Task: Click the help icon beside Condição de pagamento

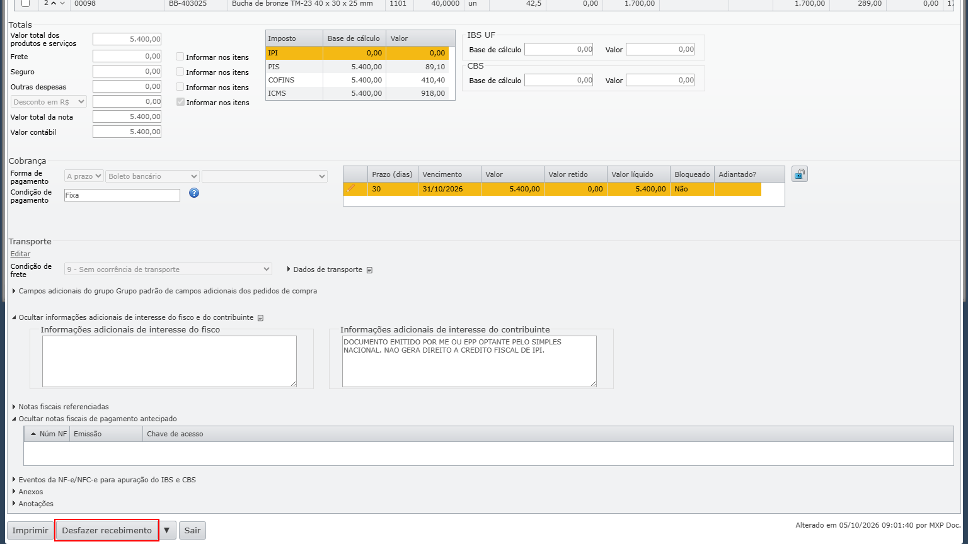Action: tap(194, 193)
